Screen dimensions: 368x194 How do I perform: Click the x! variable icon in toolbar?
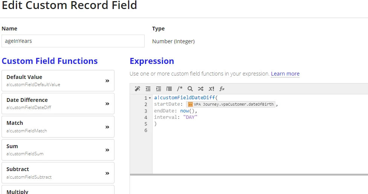click(x=211, y=89)
